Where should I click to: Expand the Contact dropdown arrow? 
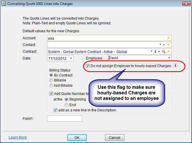pyautogui.click(x=160, y=45)
